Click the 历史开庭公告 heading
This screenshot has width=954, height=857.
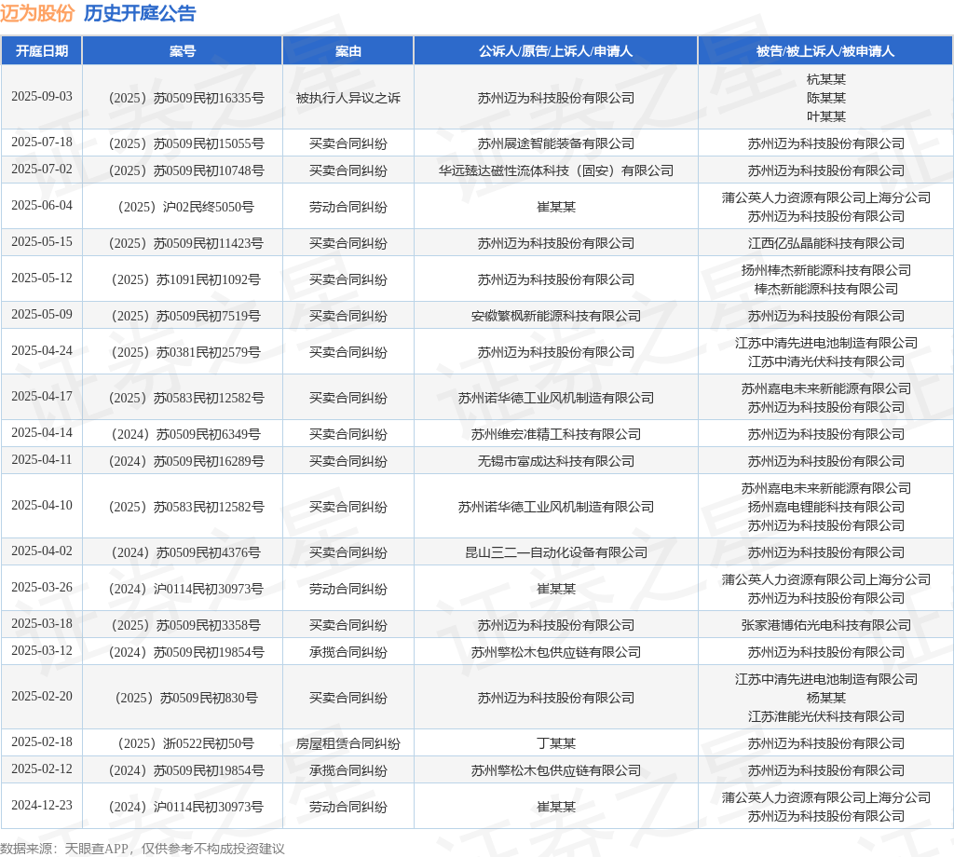coord(140,13)
